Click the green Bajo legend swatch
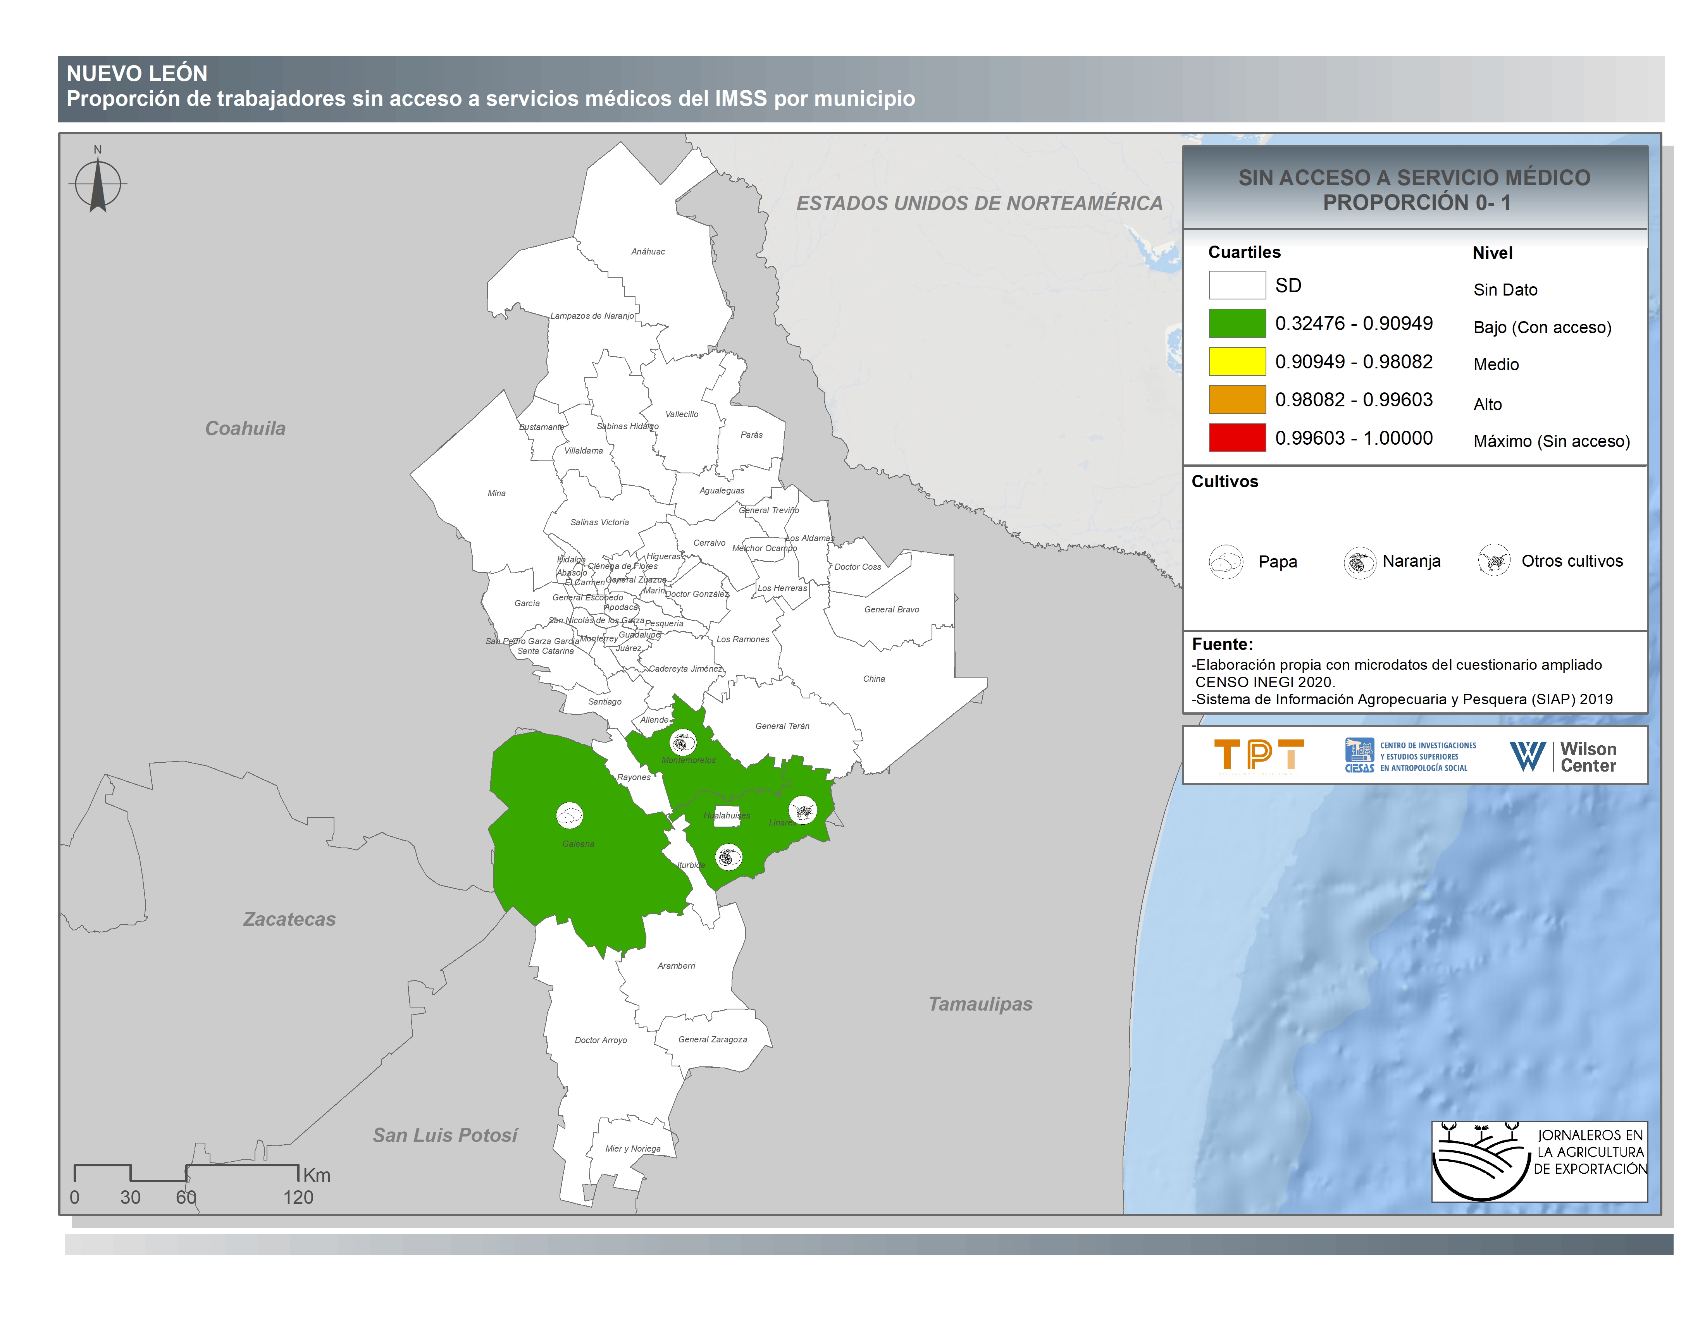This screenshot has width=1705, height=1317. pyautogui.click(x=1237, y=323)
